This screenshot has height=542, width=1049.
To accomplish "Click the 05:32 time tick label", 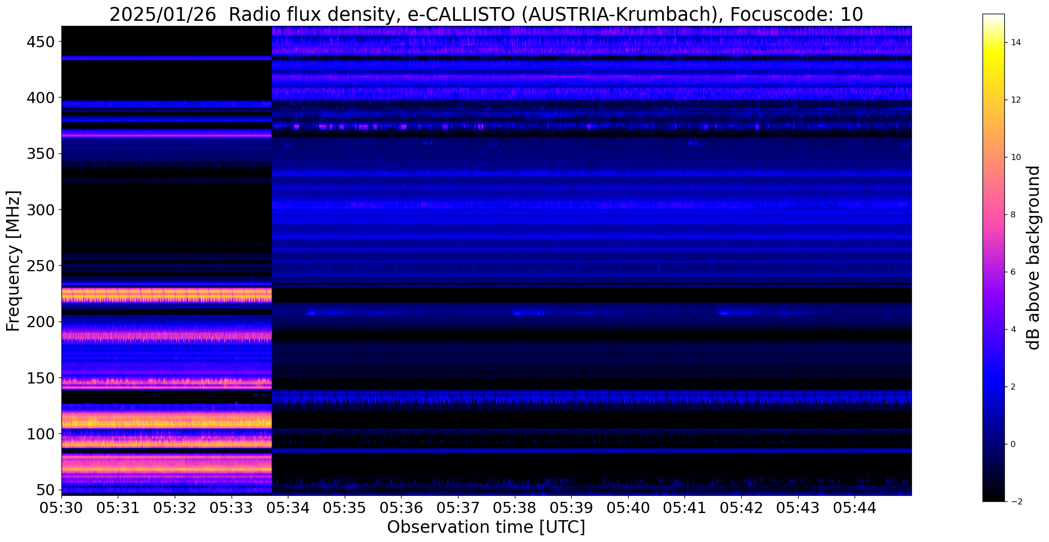I will [x=175, y=507].
